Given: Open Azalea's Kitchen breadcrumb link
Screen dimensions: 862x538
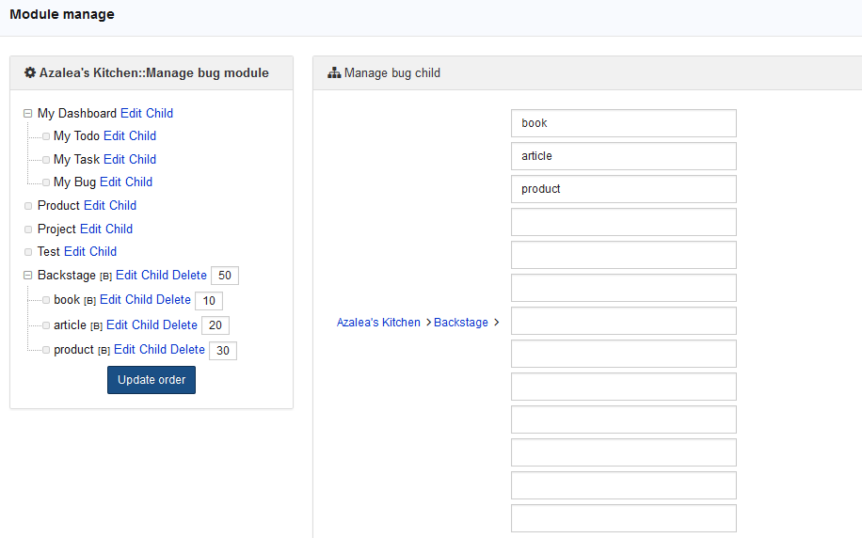Looking at the screenshot, I should (378, 323).
